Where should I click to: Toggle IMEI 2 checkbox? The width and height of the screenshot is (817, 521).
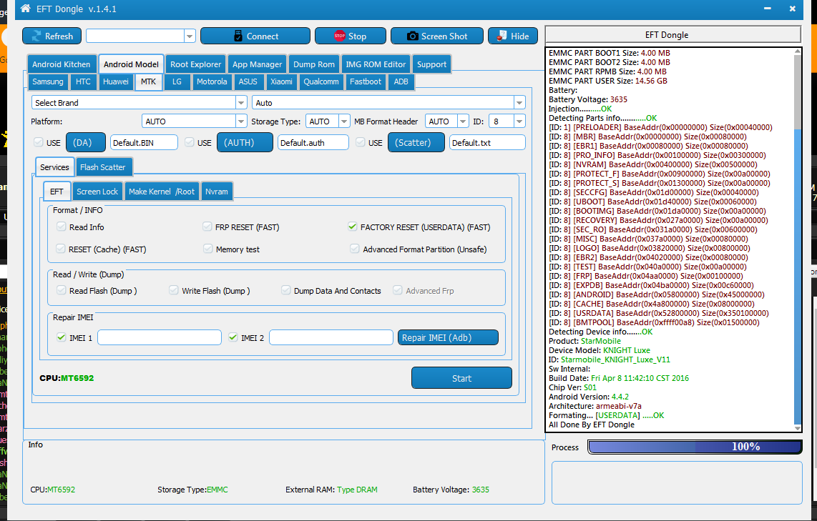click(x=233, y=337)
